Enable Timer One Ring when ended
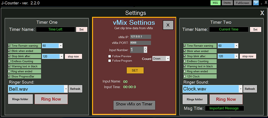Screen dimensions: 268x118 pyautogui.click(x=9, y=72)
